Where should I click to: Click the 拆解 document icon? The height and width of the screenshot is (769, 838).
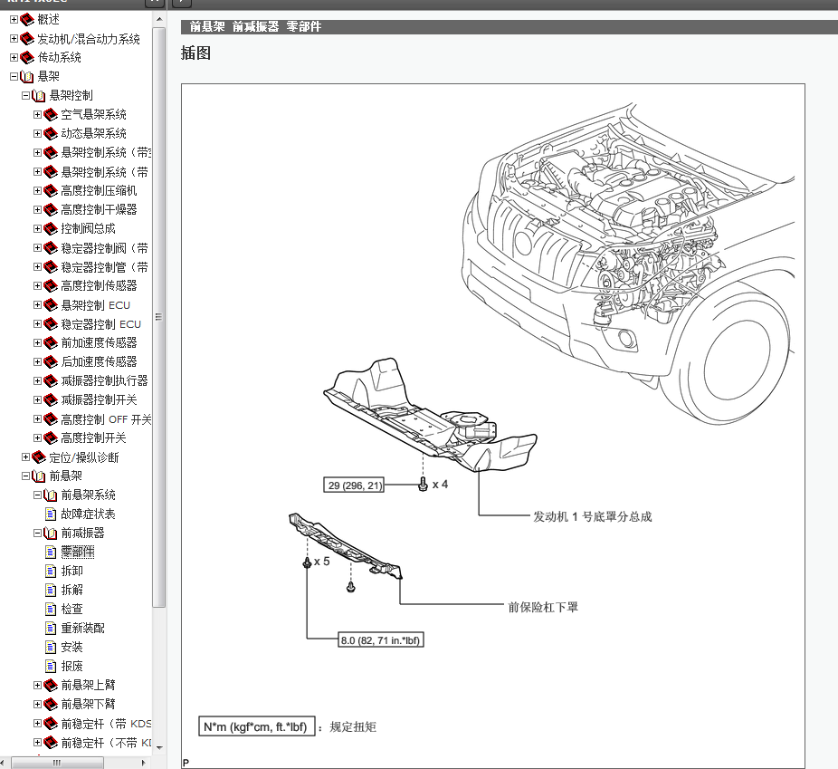51,591
